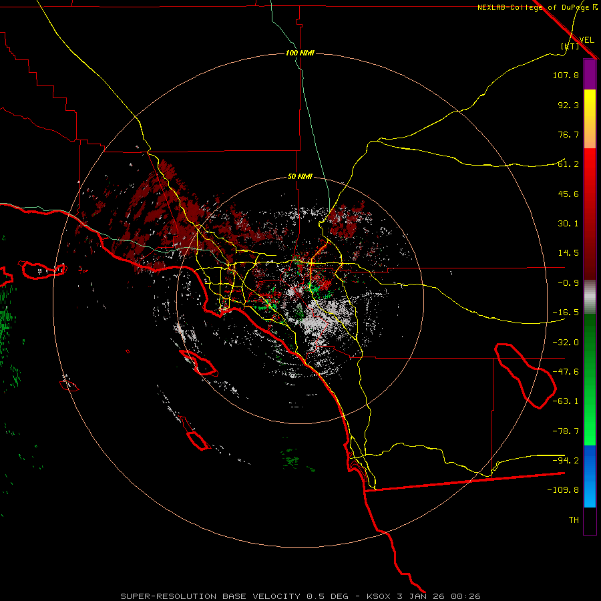Screen dimensions: 601x601
Task: Select the -32.0 scale value
Action: coord(566,343)
